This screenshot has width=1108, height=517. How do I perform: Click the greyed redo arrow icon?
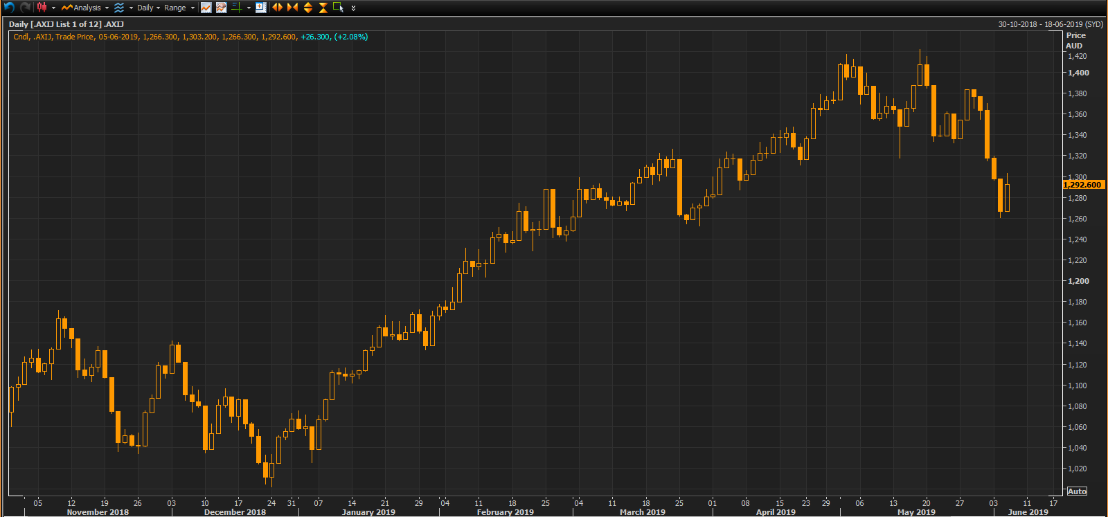pyautogui.click(x=26, y=8)
